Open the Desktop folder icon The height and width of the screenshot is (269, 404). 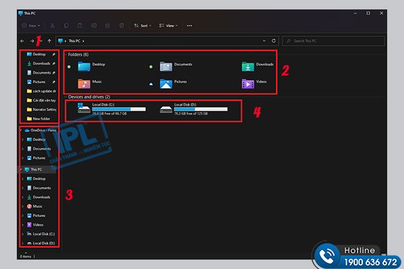coord(84,67)
